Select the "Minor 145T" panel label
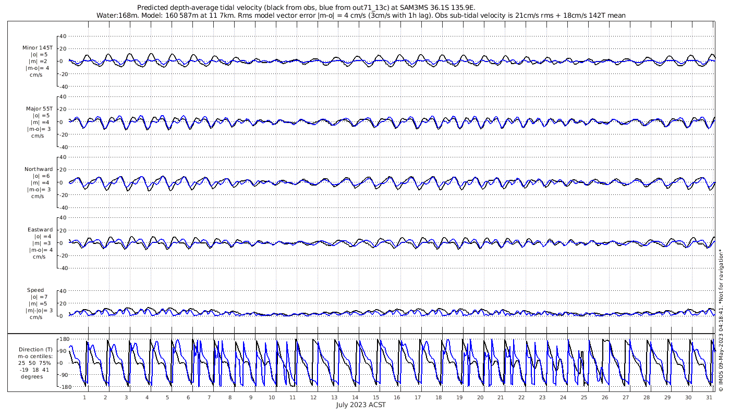The image size is (730, 417). point(38,47)
